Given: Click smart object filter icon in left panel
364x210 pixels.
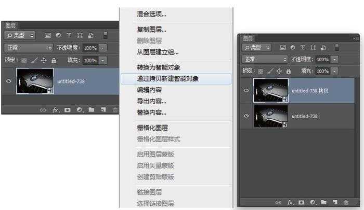Looking at the screenshot, I should pyautogui.click(x=90, y=35).
